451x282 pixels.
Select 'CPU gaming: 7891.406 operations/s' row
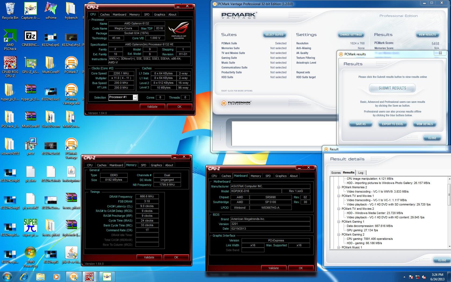370,239
